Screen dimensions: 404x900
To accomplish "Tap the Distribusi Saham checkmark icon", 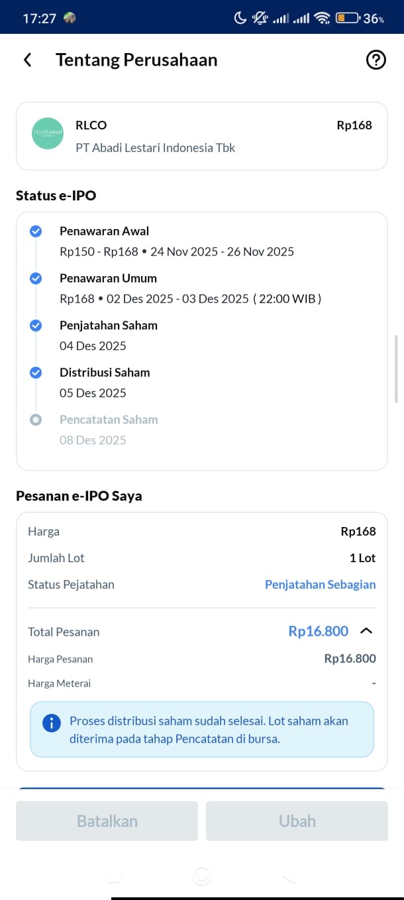I will tap(36, 372).
